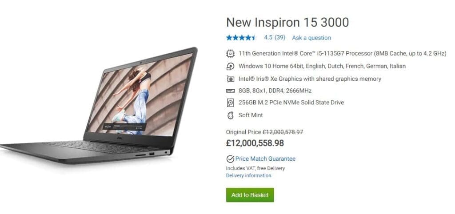Open the Ask a question link
This screenshot has width=455, height=214.
pos(311,38)
